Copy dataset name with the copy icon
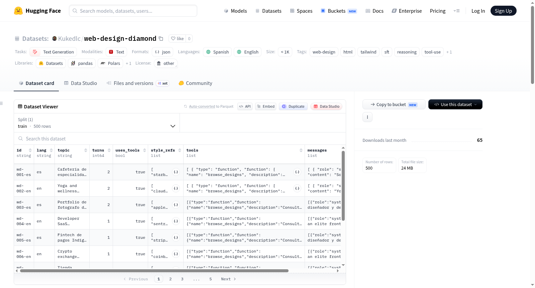This screenshot has width=535, height=288. (x=161, y=38)
